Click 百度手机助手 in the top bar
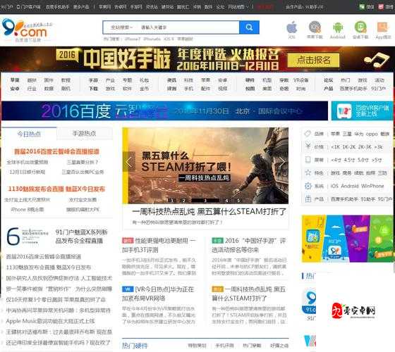 [x=57, y=7]
